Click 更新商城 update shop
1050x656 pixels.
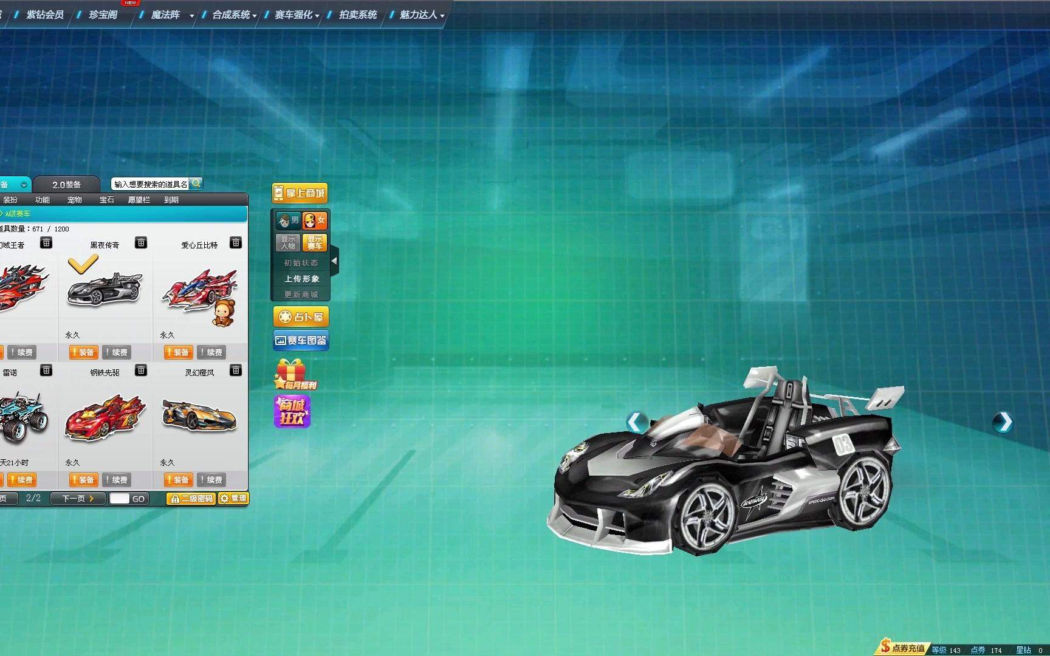click(301, 295)
